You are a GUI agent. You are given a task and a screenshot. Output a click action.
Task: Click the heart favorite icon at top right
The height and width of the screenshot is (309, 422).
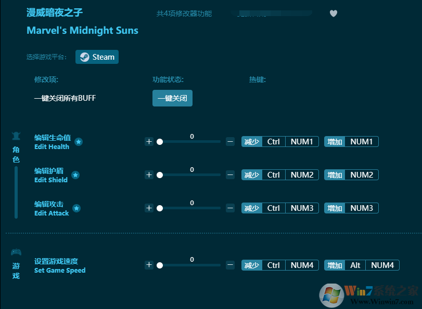pyautogui.click(x=334, y=14)
